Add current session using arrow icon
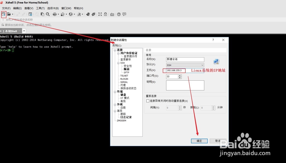Screen dimensions: 286x163 (x=3, y=25)
